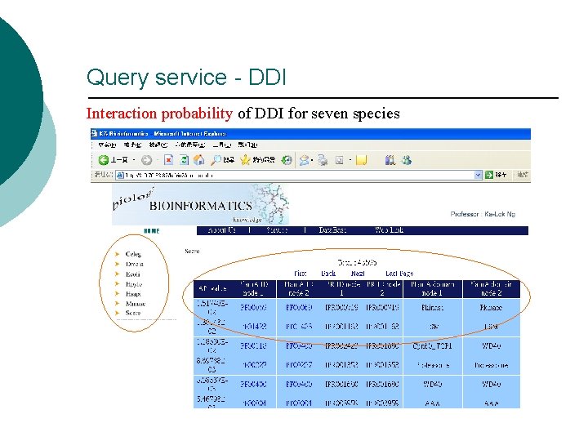Screen dimensions: 588x441
Task: Go to the browser Home icon
Action: coord(199,160)
